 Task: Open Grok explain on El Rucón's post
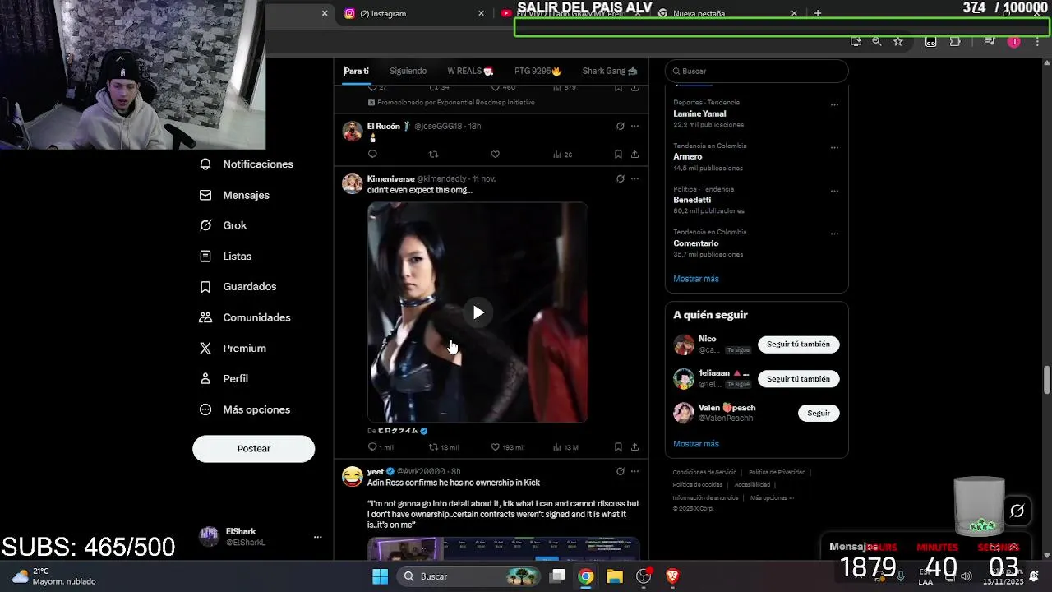[x=620, y=126]
